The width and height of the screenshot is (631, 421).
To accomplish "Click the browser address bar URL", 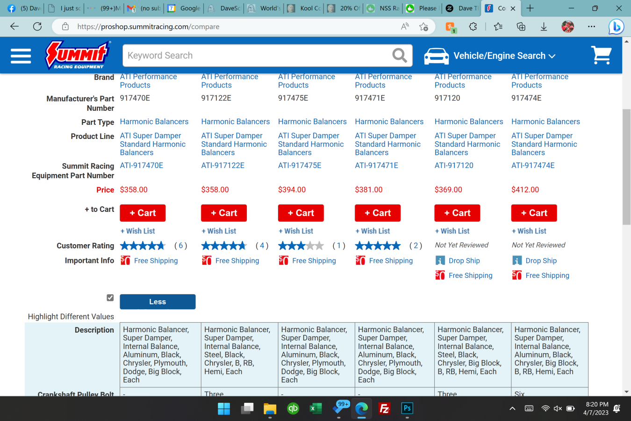I will [148, 27].
